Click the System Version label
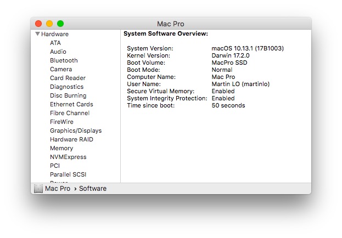Image resolution: width=342 pixels, height=238 pixels. click(150, 48)
